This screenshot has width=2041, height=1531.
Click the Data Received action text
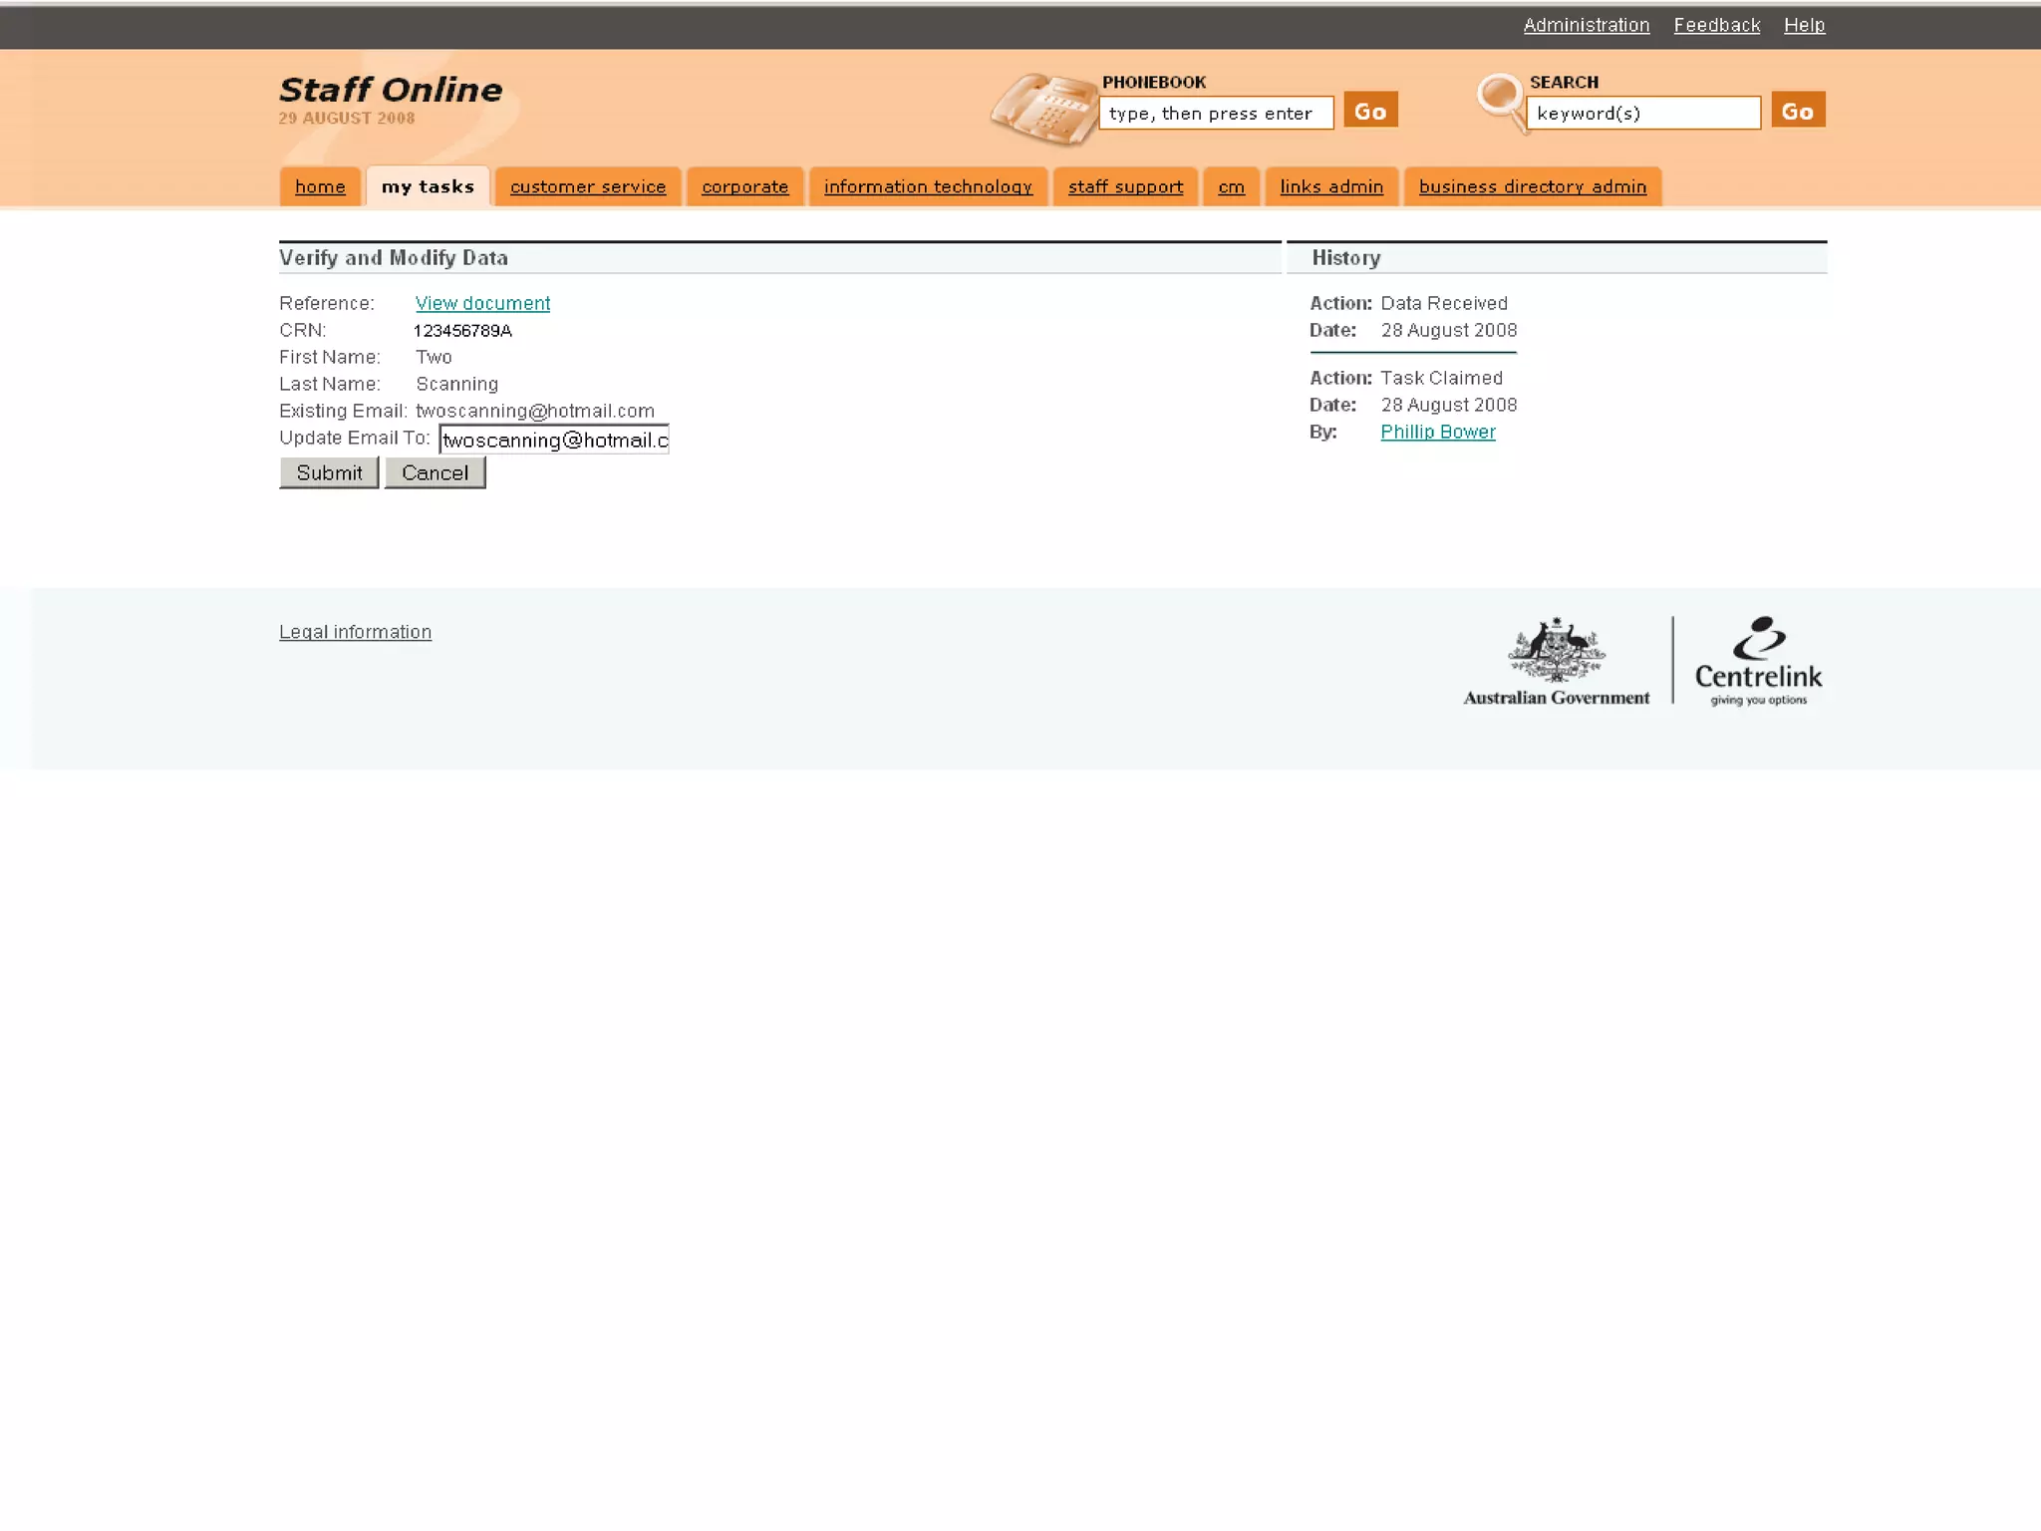[1444, 303]
